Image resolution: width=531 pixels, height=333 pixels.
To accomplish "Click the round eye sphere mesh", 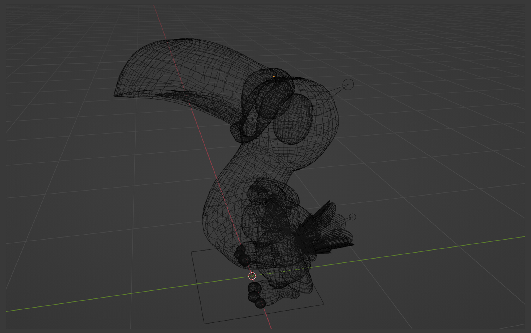I will 293,119.
